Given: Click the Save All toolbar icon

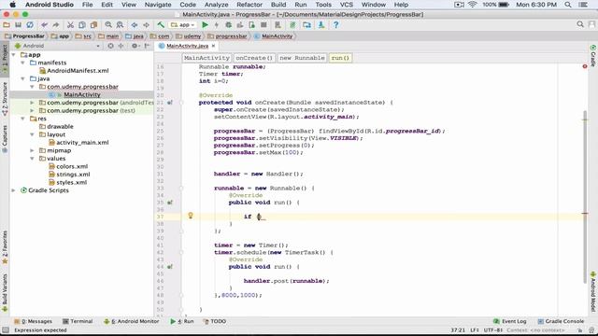Looking at the screenshot, I should tap(18, 25).
